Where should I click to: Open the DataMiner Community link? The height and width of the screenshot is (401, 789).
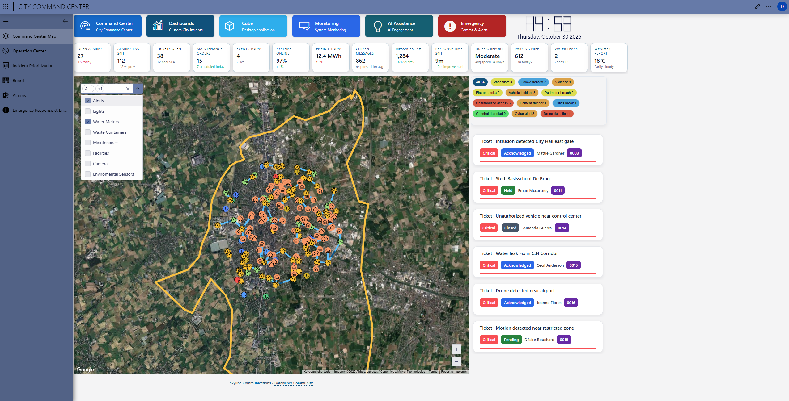[x=293, y=383]
